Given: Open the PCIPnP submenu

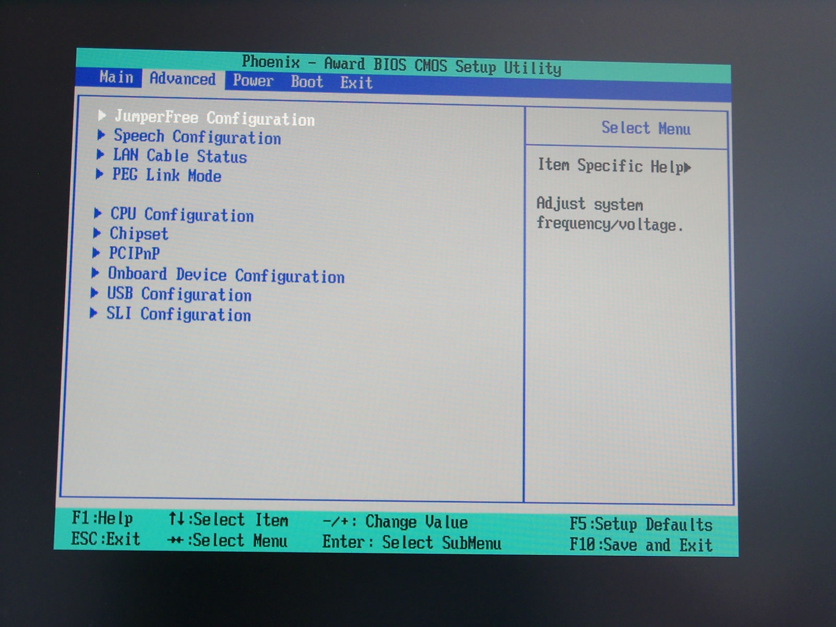Looking at the screenshot, I should (x=134, y=253).
